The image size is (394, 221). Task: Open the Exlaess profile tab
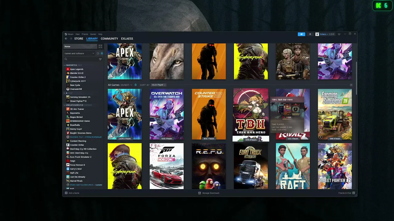click(127, 39)
